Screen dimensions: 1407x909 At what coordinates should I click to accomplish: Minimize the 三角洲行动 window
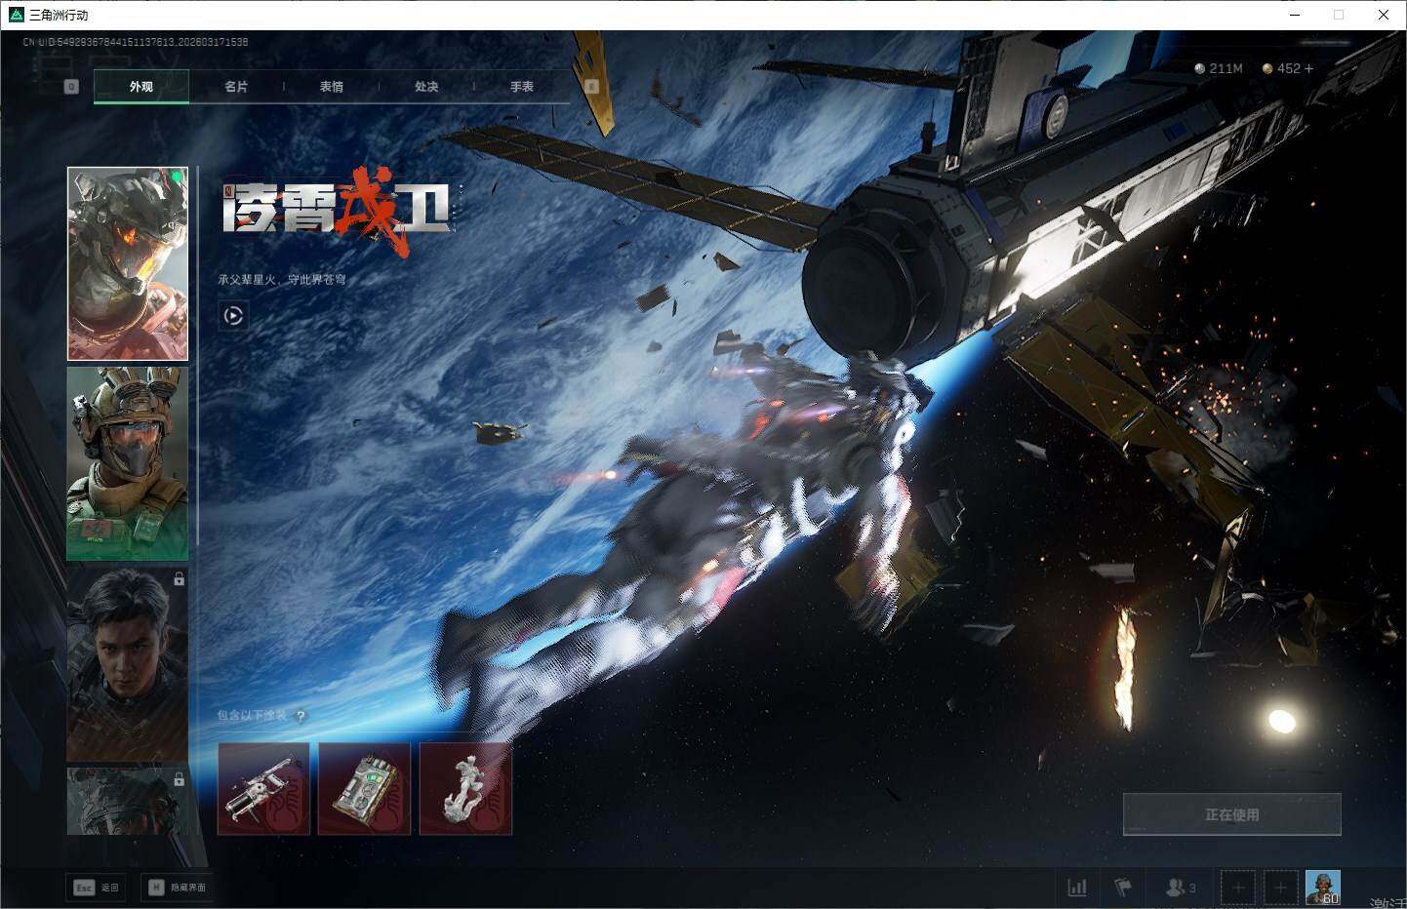(1296, 15)
